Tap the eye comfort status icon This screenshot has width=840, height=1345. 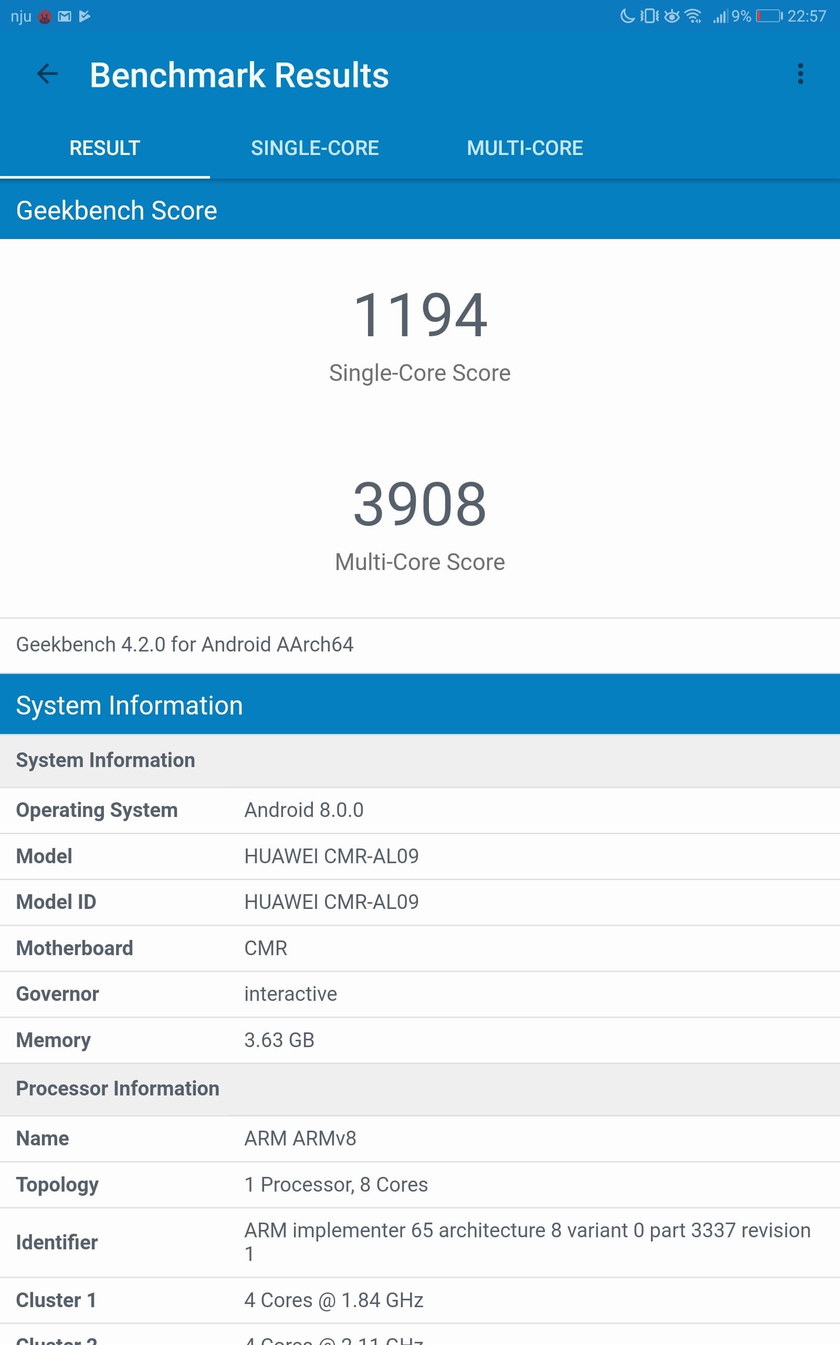(x=672, y=16)
